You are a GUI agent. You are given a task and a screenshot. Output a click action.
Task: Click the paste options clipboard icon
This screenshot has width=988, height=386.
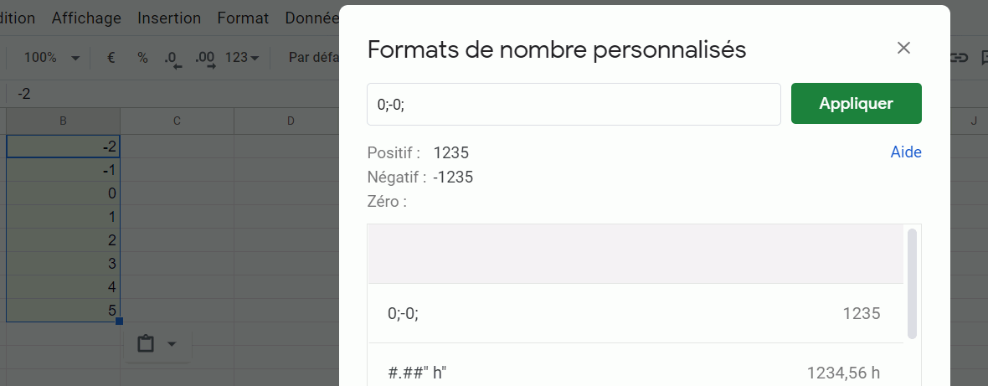coord(146,344)
